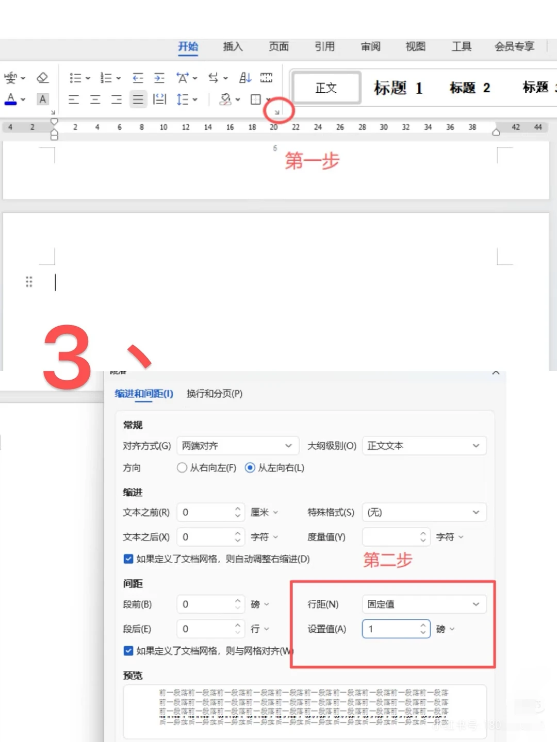
Task: Apply the 标题 1 style
Action: (x=398, y=88)
